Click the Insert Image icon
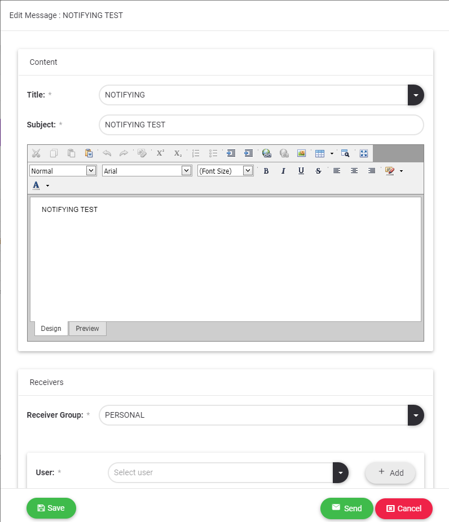The width and height of the screenshot is (449, 522). coord(301,153)
